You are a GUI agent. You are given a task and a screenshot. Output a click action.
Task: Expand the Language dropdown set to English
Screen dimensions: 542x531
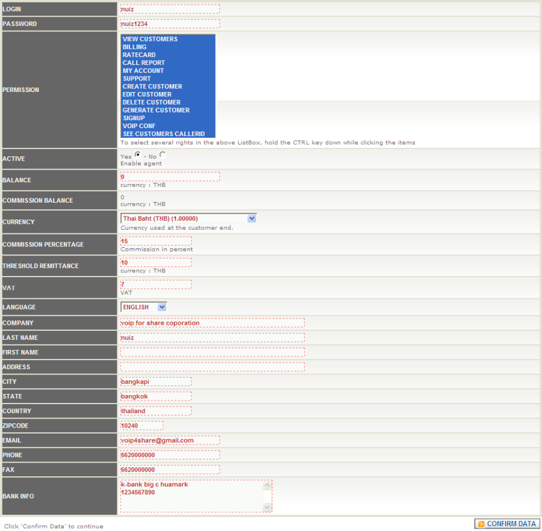(x=144, y=307)
